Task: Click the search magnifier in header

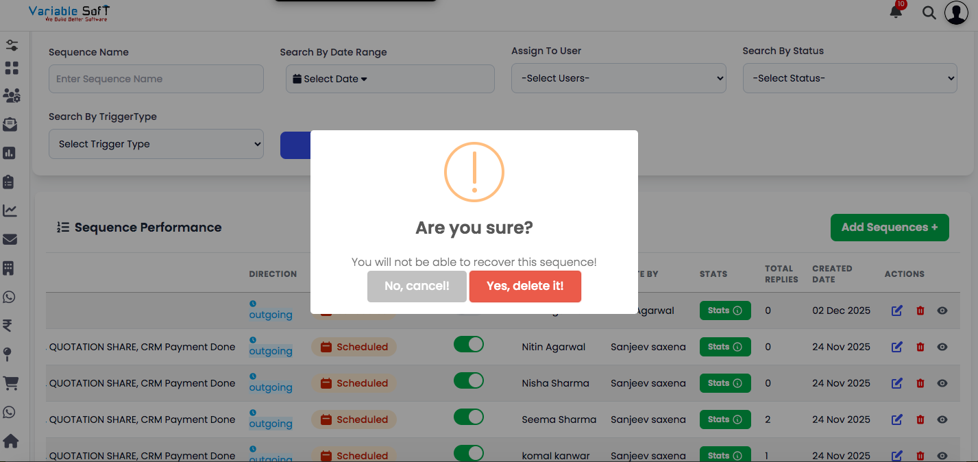Action: (x=929, y=12)
